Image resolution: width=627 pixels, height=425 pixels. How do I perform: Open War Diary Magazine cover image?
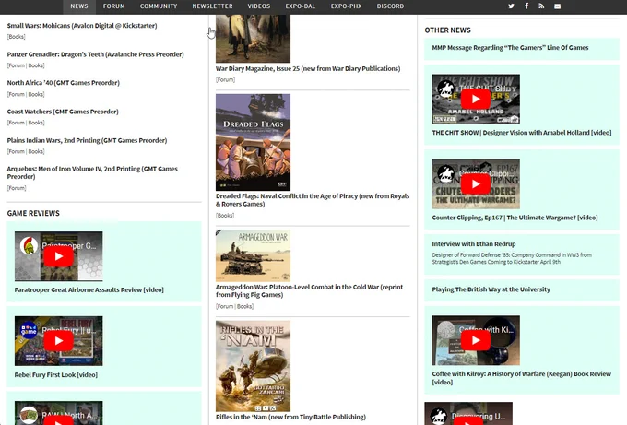coord(254,39)
